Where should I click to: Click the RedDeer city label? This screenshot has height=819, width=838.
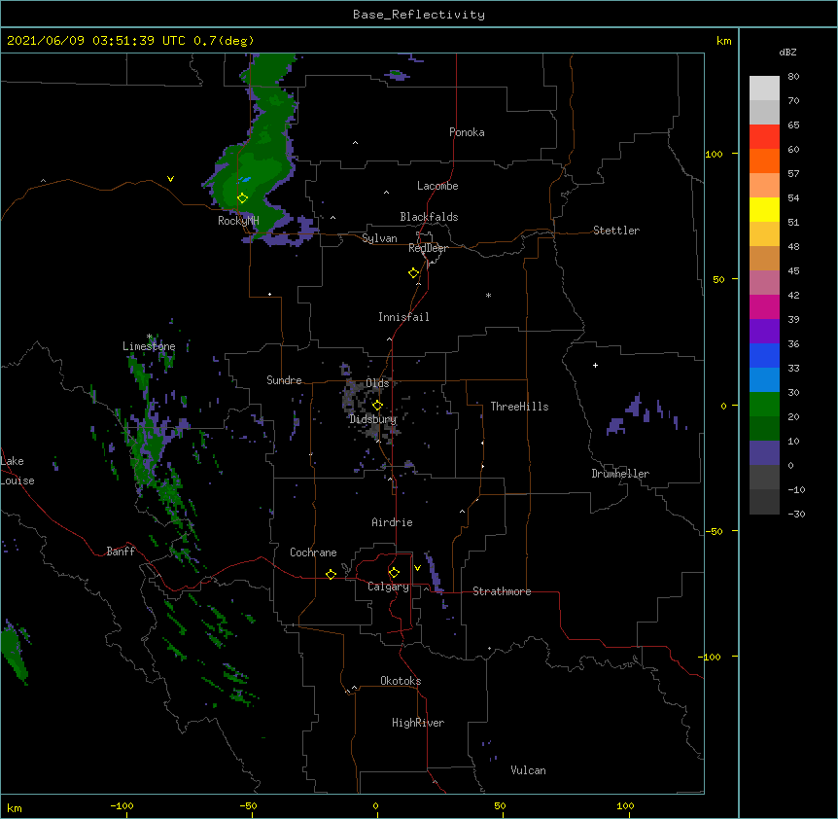[428, 248]
